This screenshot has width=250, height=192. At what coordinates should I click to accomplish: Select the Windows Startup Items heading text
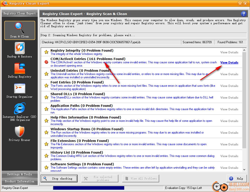87,129
